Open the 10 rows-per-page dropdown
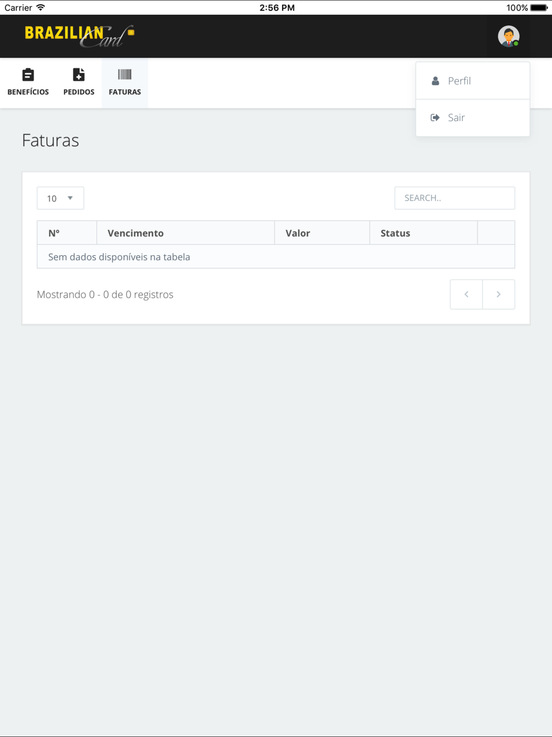Screen dimensions: 552x737 coord(60,198)
